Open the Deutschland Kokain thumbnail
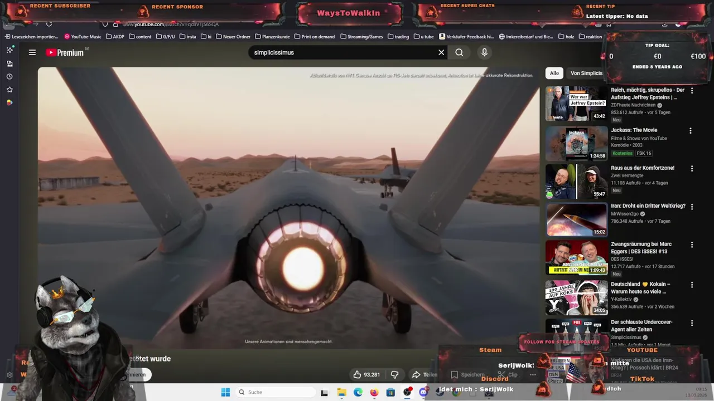This screenshot has height=401, width=714. pyautogui.click(x=576, y=297)
